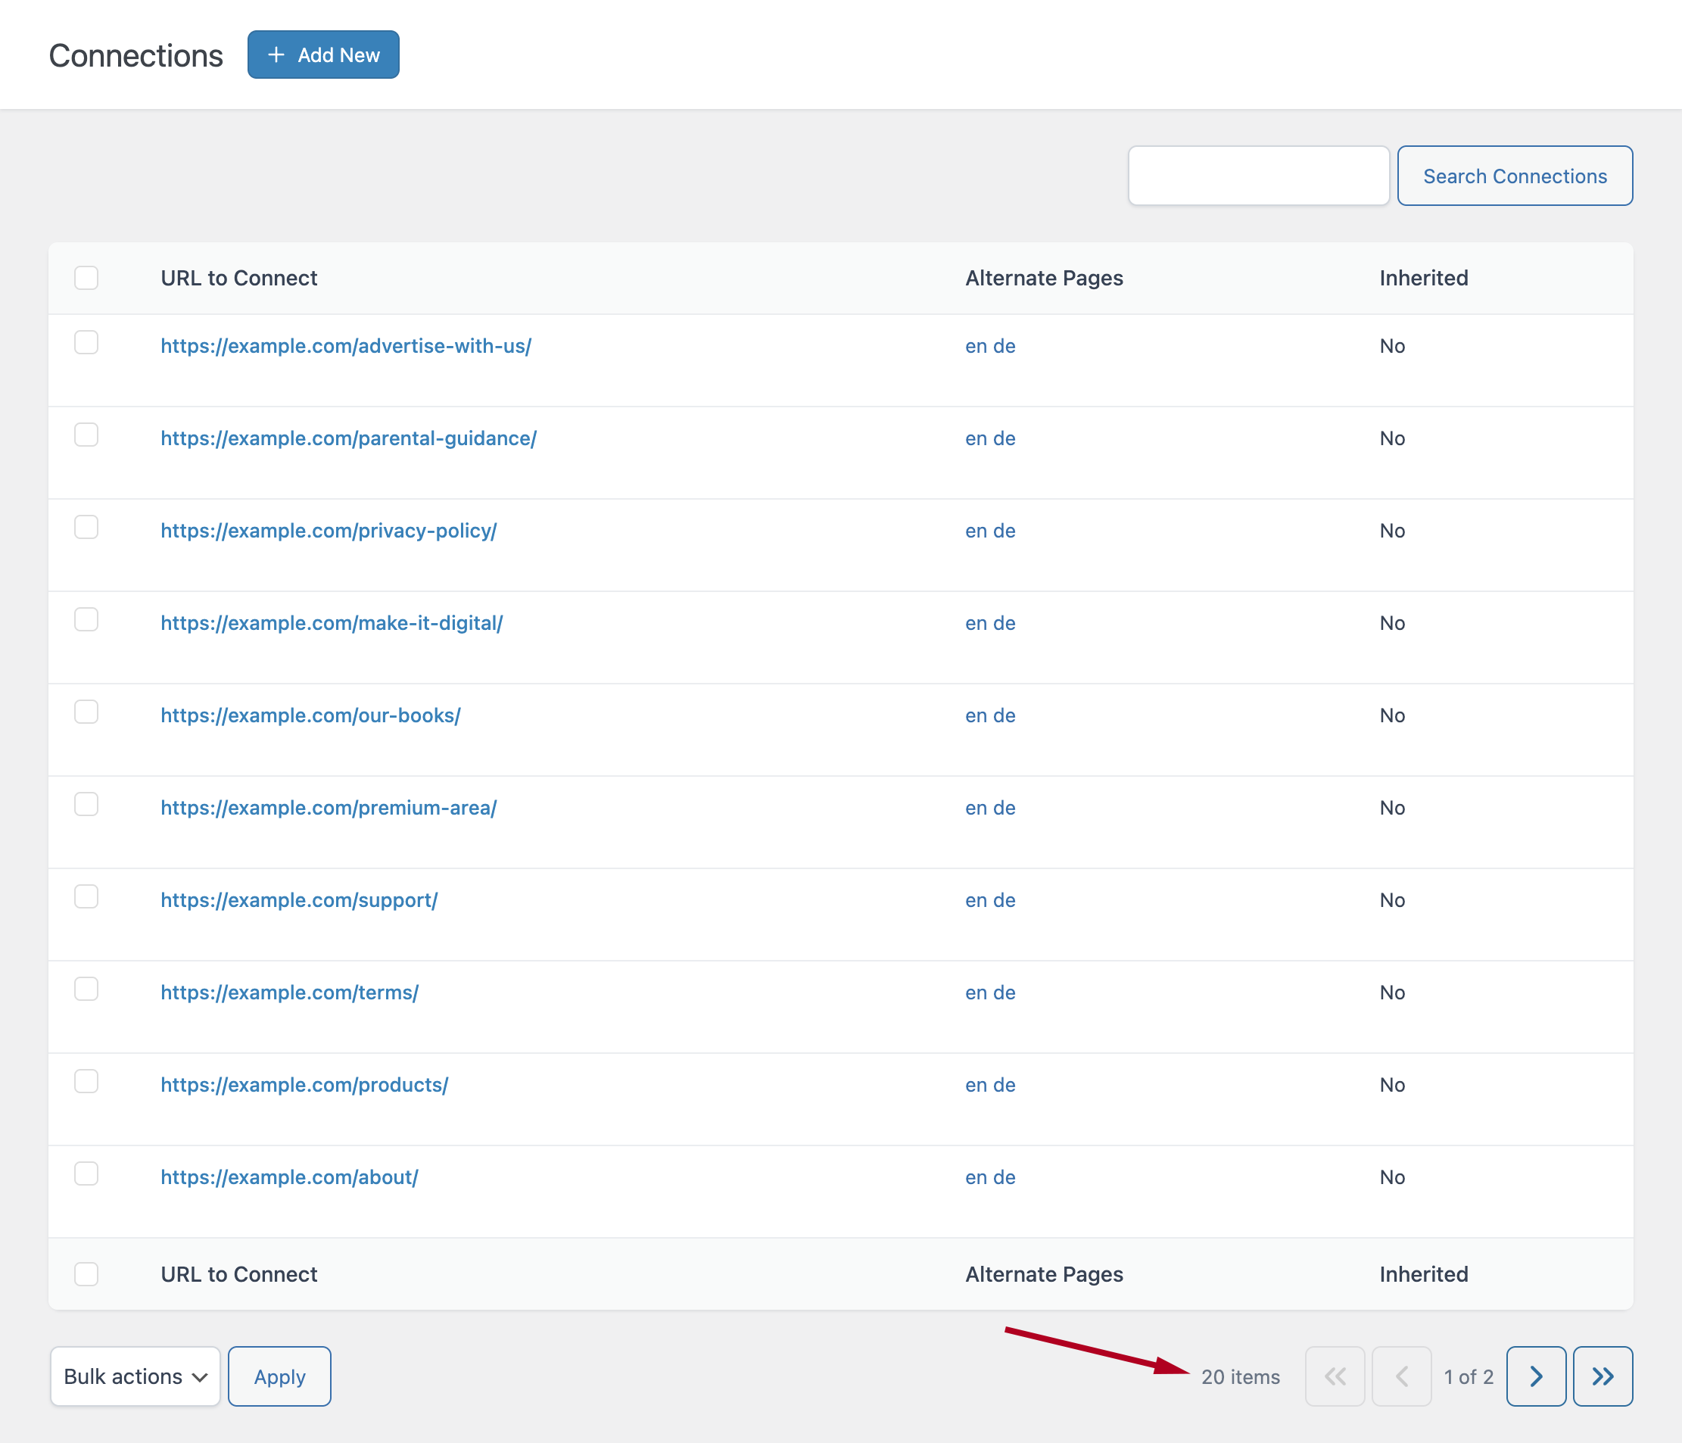Click the Apply button

279,1376
